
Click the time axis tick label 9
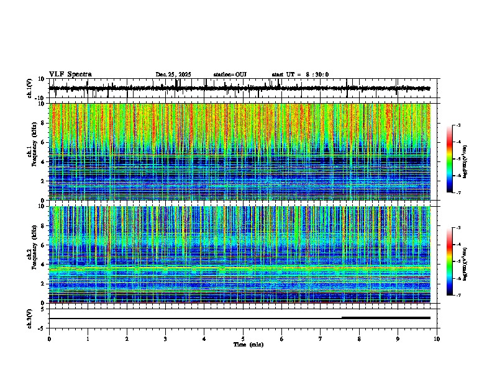tap(398, 339)
